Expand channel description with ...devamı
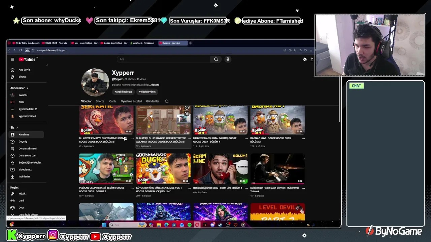The image size is (431, 242). click(154, 85)
